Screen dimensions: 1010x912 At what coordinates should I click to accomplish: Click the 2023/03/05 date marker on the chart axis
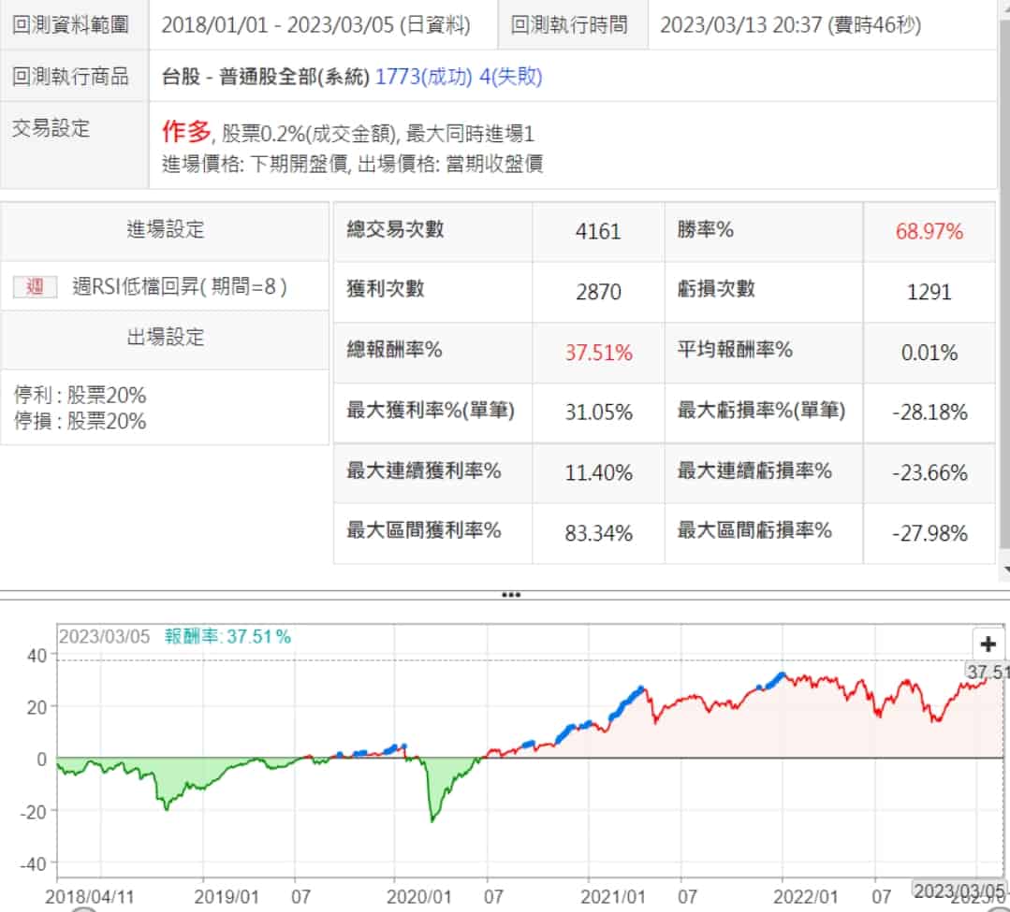point(959,890)
